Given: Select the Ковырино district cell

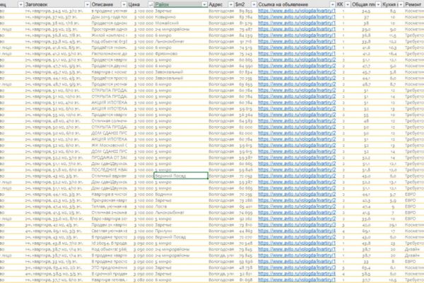Looking at the screenshot, I should click(x=181, y=17).
